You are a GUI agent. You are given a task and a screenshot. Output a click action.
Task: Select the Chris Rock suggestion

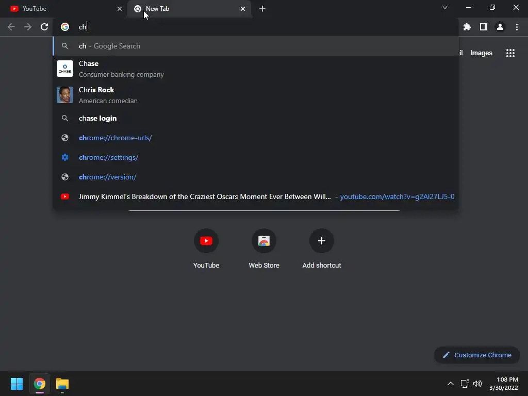coord(256,95)
